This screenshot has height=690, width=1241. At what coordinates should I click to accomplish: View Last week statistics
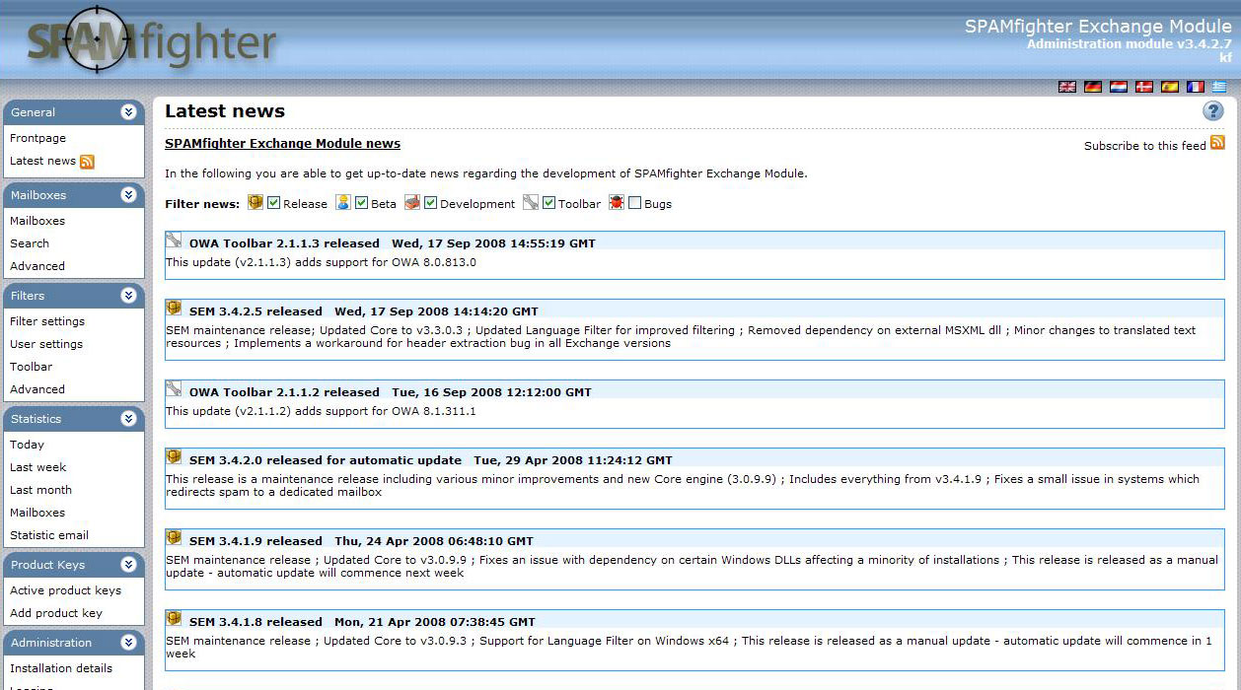[x=38, y=467]
